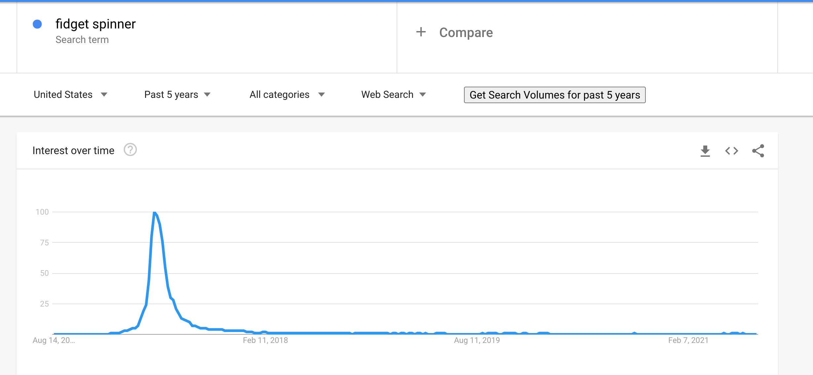Click the 100 value on the y-axis
This screenshot has width=813, height=375.
(42, 212)
